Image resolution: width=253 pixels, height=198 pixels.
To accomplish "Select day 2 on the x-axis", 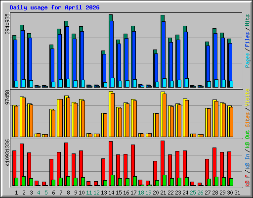I will click(x=24, y=193).
